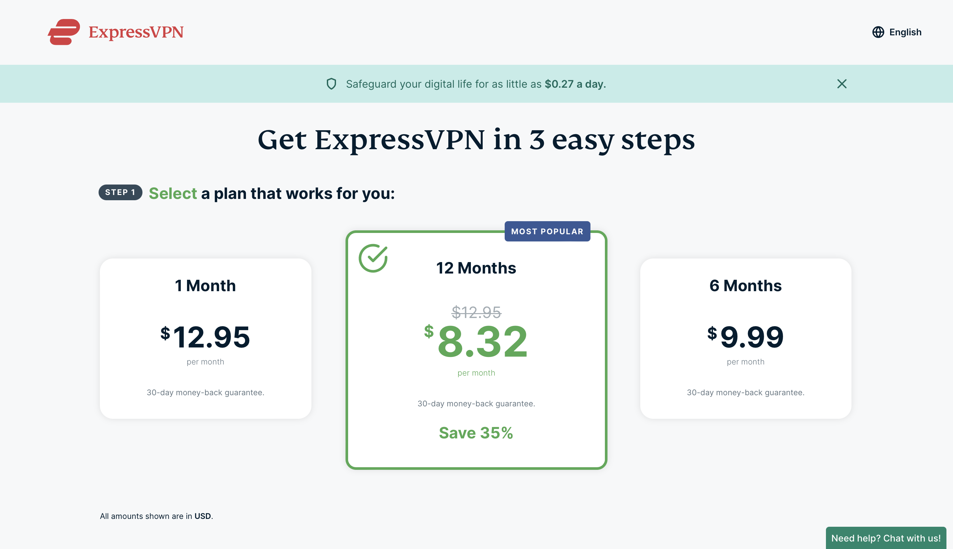Open the English language dropdown
953x549 pixels.
(x=897, y=31)
